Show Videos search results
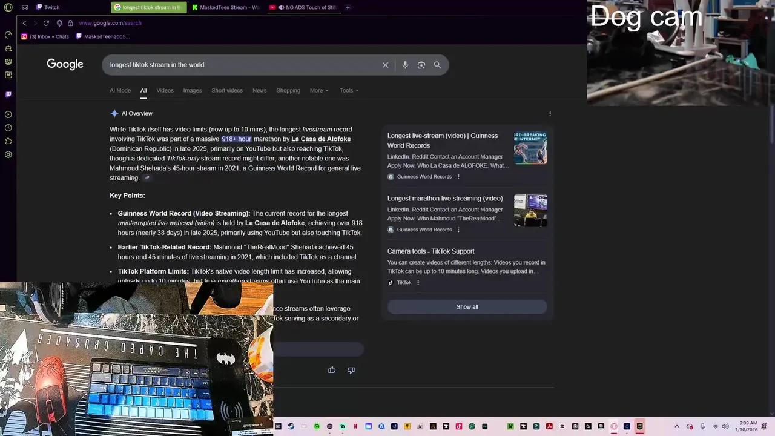The height and width of the screenshot is (436, 775). [165, 90]
